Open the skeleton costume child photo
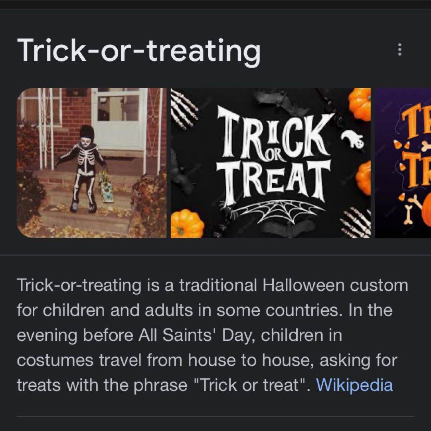 (x=91, y=163)
